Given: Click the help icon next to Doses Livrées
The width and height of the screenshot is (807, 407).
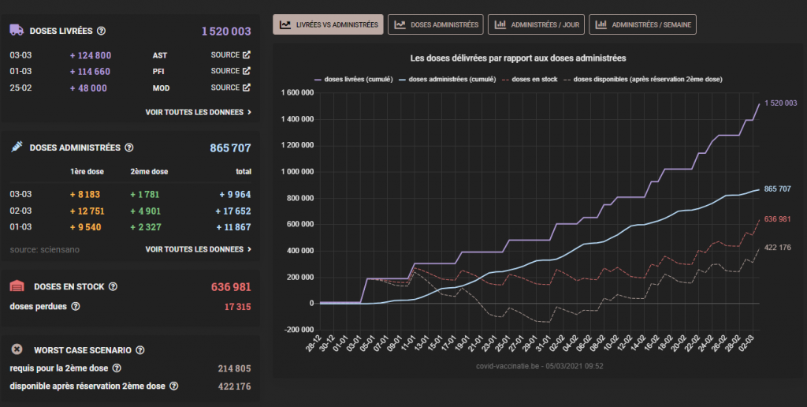Looking at the screenshot, I should point(101,31).
